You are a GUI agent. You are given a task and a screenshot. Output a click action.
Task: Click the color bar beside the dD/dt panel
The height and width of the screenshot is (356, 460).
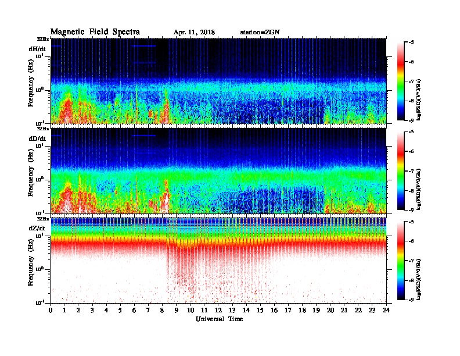pyautogui.click(x=401, y=171)
